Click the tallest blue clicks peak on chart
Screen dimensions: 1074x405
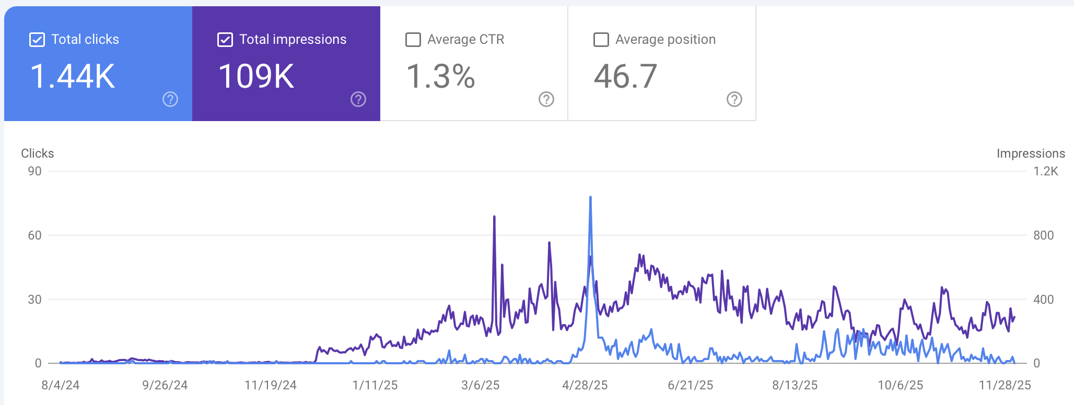coord(590,198)
